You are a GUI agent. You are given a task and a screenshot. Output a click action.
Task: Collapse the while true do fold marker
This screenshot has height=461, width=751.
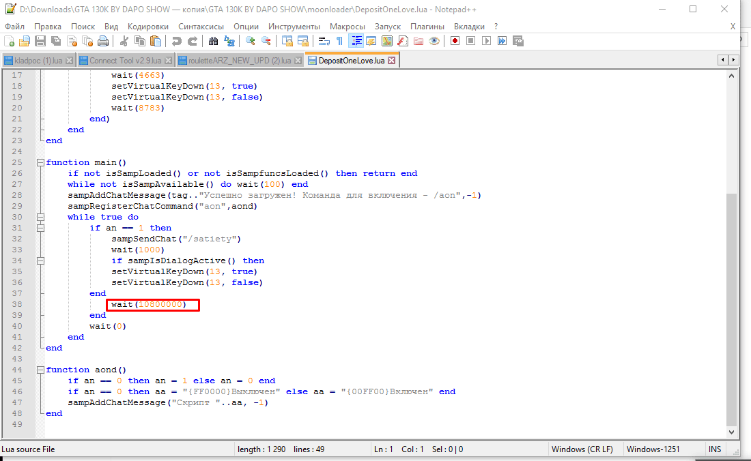[x=41, y=217]
